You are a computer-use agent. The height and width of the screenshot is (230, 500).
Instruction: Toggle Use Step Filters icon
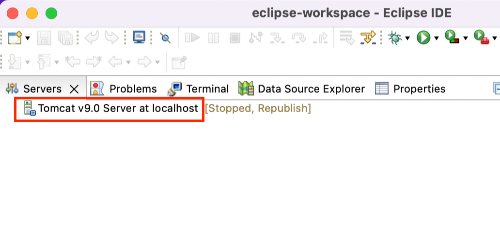368,38
